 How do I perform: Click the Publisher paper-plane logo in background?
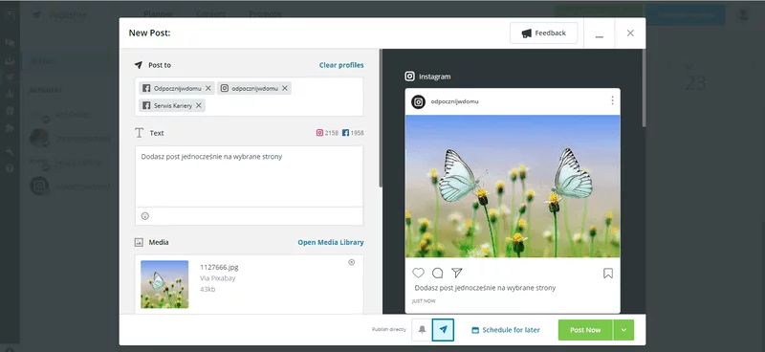point(36,15)
